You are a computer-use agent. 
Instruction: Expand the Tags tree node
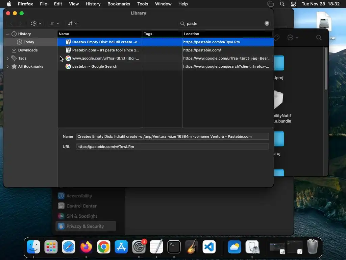coord(7,58)
